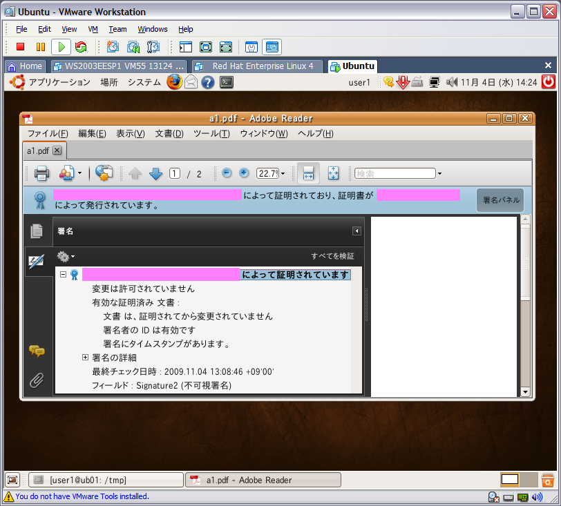
Task: Open the ウィンドウ(W) menu
Action: [x=264, y=134]
